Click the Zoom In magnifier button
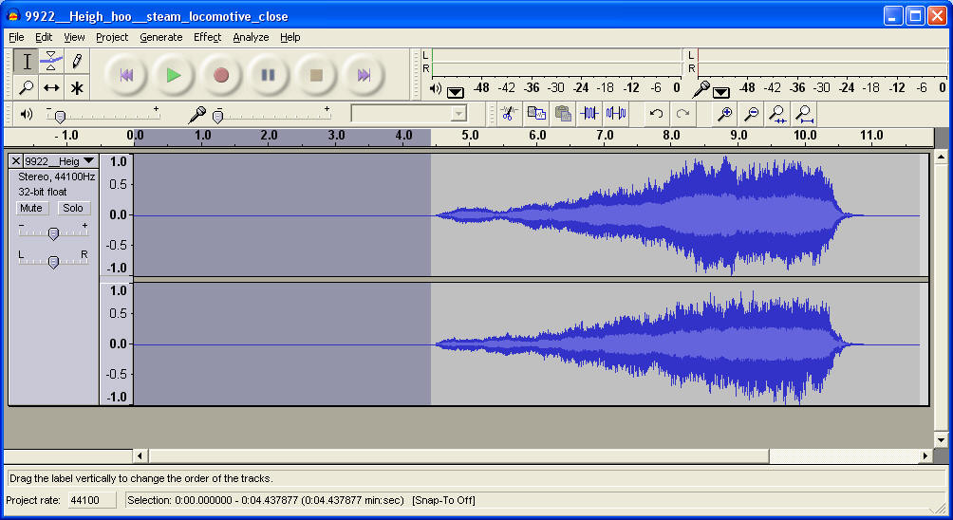This screenshot has width=953, height=520. click(x=724, y=114)
